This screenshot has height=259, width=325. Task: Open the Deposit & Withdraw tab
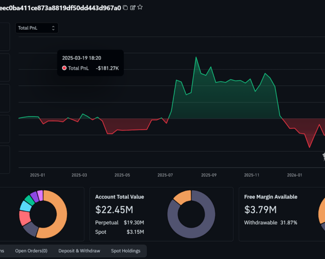point(79,251)
